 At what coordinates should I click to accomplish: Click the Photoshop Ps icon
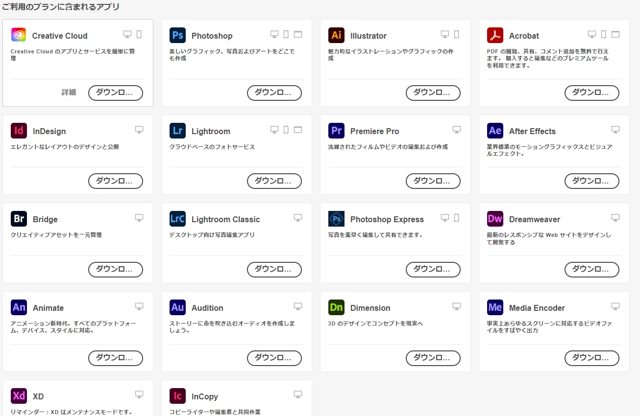[177, 35]
